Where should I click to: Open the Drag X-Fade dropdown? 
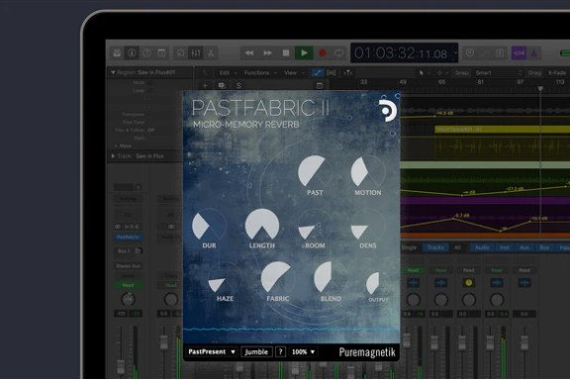point(557,72)
